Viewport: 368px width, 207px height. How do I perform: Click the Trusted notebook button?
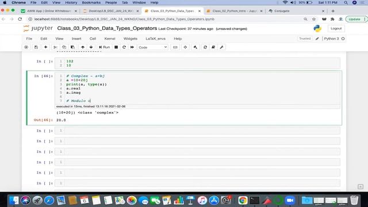click(x=305, y=39)
